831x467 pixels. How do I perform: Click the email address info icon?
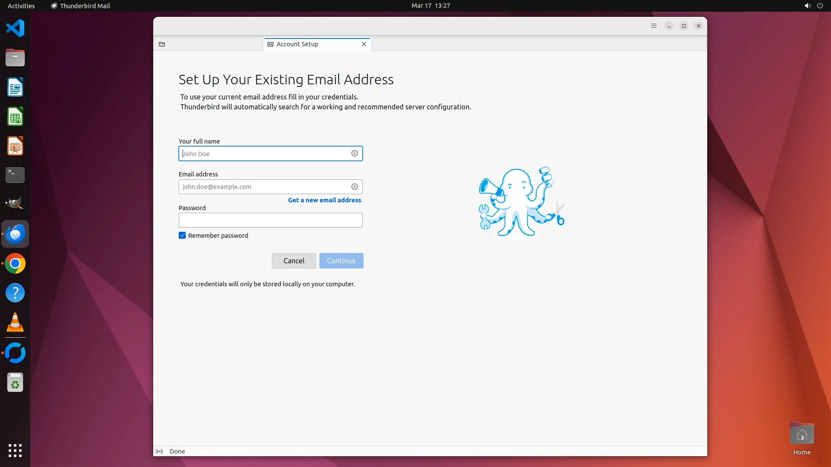354,187
